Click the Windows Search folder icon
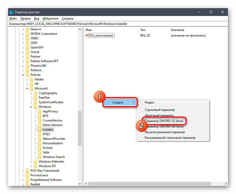236x194 pixels. coord(40,157)
